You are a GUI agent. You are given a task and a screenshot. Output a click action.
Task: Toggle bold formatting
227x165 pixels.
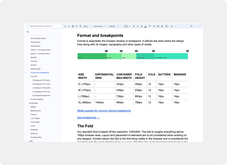point(133,26)
